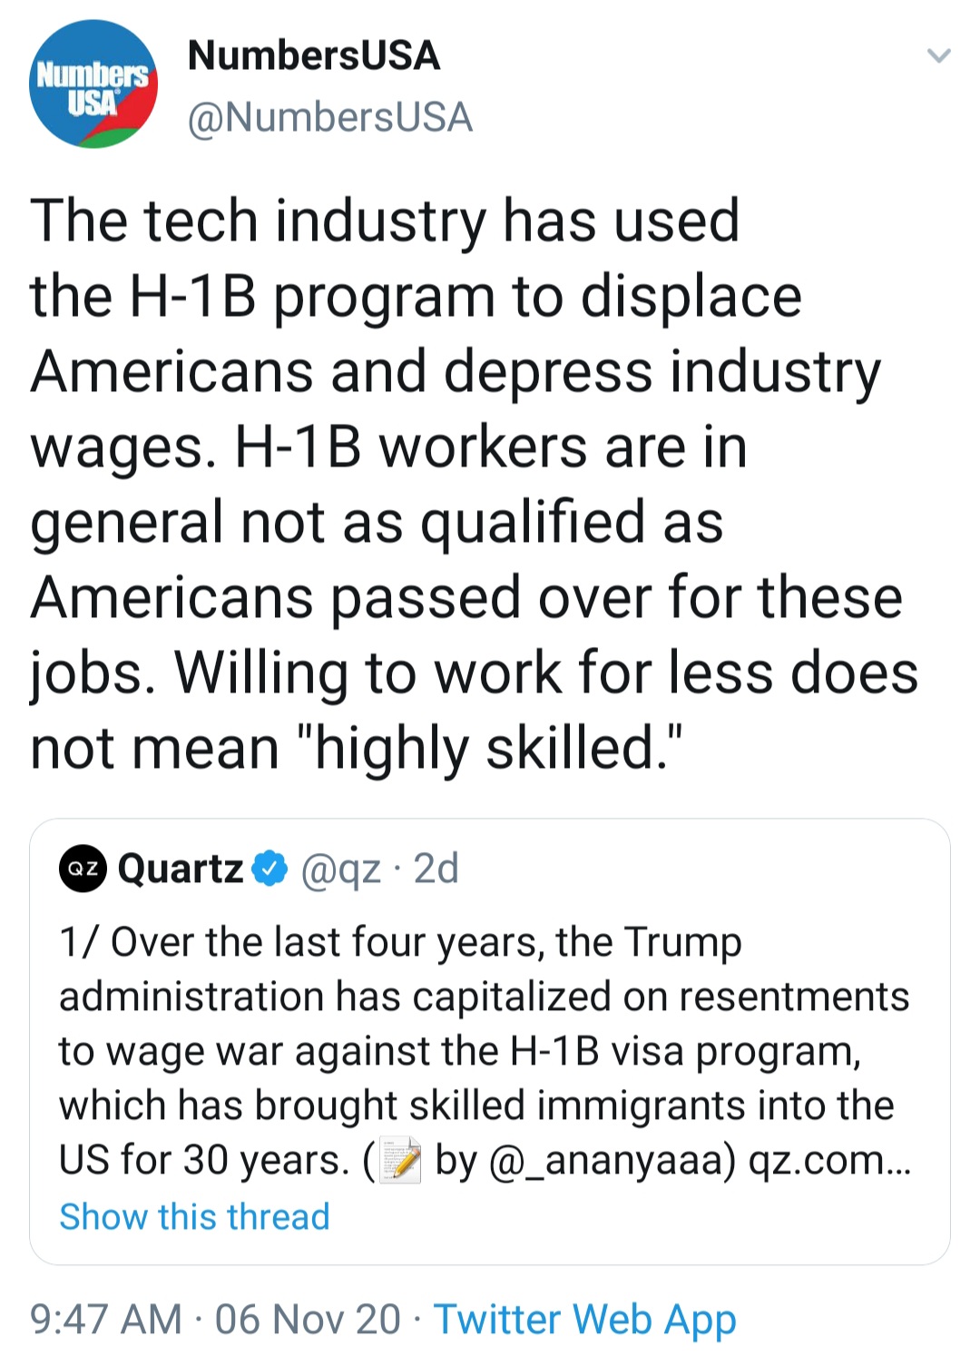Click the 06 Nov 20 date

pyautogui.click(x=308, y=1319)
